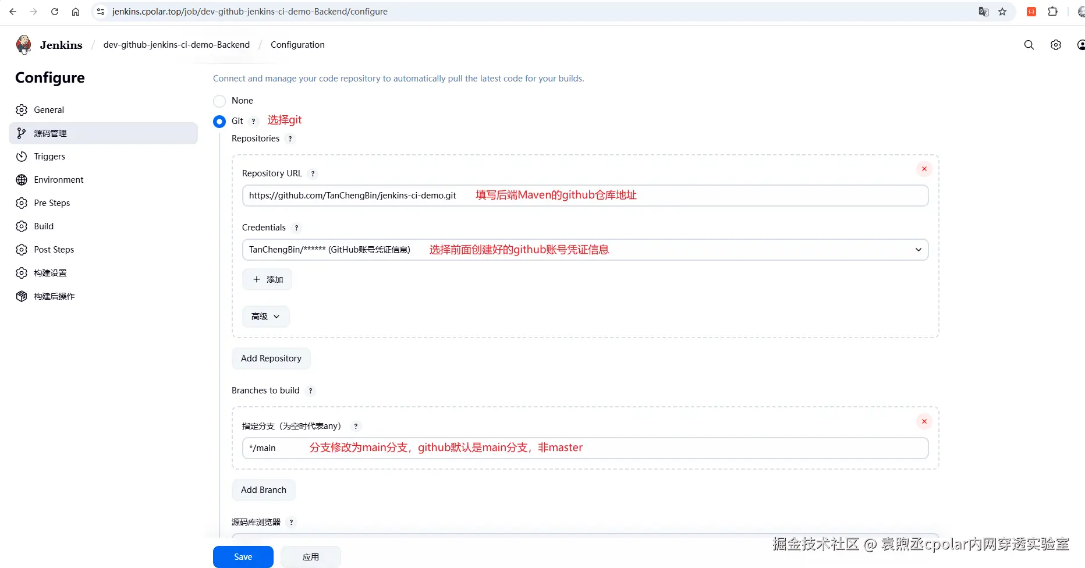Open the 源码管理 section
Image resolution: width=1085 pixels, height=568 pixels.
pos(104,133)
